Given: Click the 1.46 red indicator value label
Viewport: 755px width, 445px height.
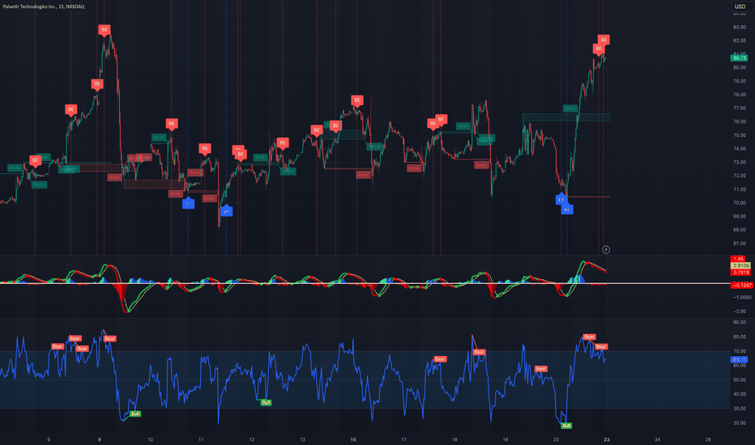Looking at the screenshot, I should pyautogui.click(x=738, y=259).
